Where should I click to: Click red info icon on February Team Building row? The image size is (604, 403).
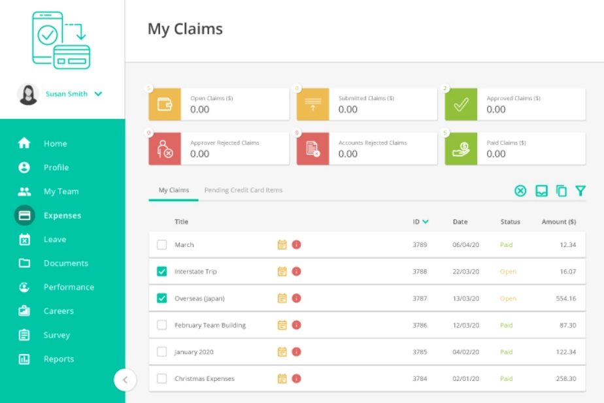(x=296, y=325)
